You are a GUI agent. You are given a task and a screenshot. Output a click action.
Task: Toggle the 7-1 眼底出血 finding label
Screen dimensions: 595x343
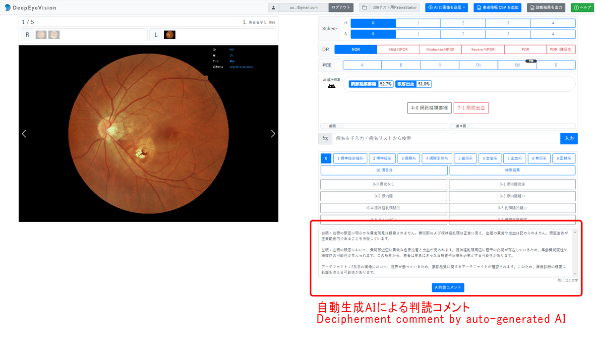tap(471, 108)
